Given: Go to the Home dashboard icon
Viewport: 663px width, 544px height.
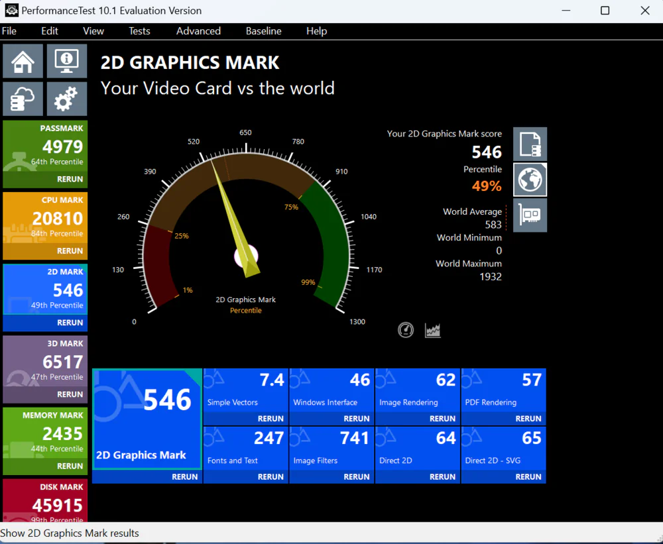Looking at the screenshot, I should tap(23, 61).
